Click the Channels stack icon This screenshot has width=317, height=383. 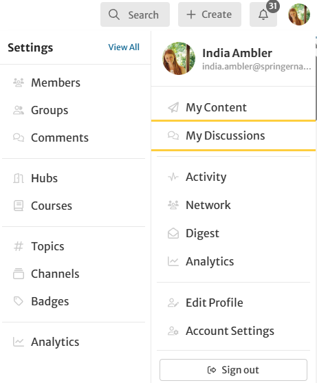19,274
